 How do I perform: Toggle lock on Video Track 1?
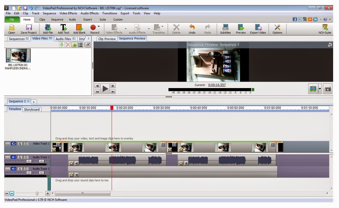[x=26, y=144]
